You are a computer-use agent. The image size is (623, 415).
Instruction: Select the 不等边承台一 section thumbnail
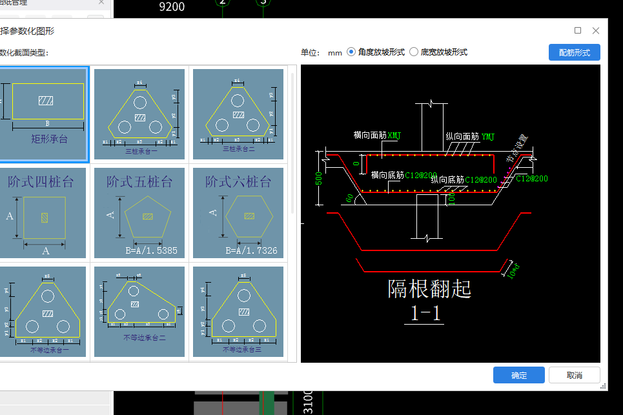(x=42, y=311)
